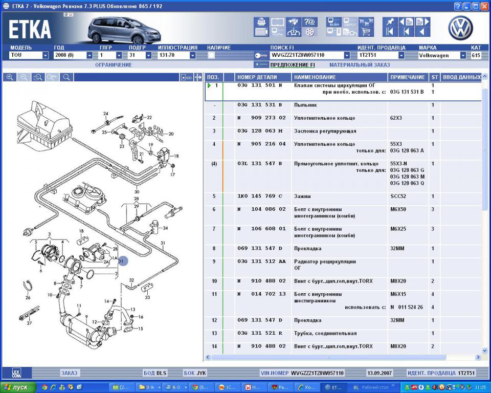Image resolution: width=491 pixels, height=393 pixels.
Task: Expand the Идент. продавца dropdown
Action: coord(401,55)
